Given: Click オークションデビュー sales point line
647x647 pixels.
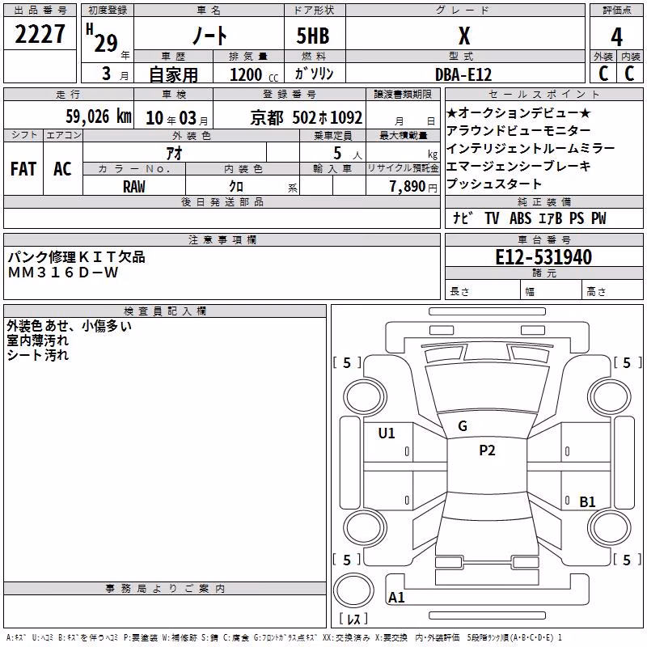Looking at the screenshot, I should pyautogui.click(x=518, y=112).
